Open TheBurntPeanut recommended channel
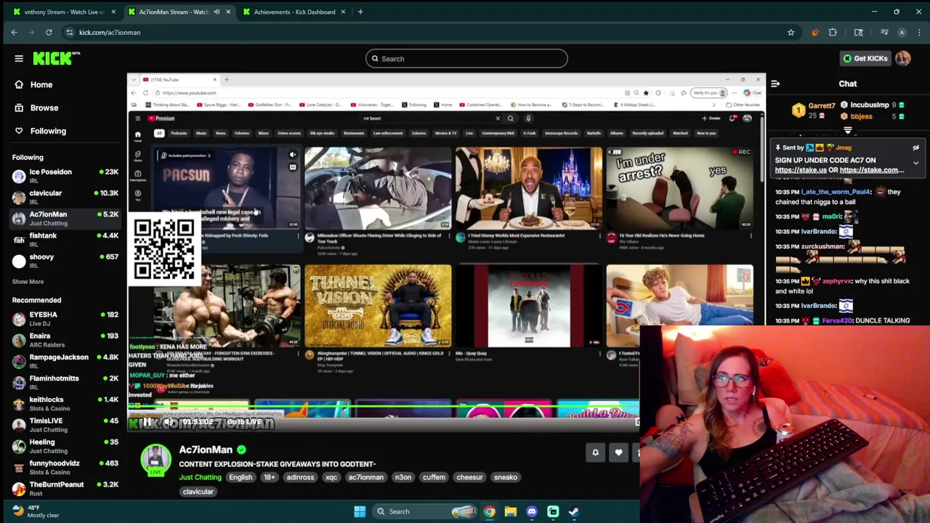This screenshot has width=930, height=523. [x=65, y=488]
